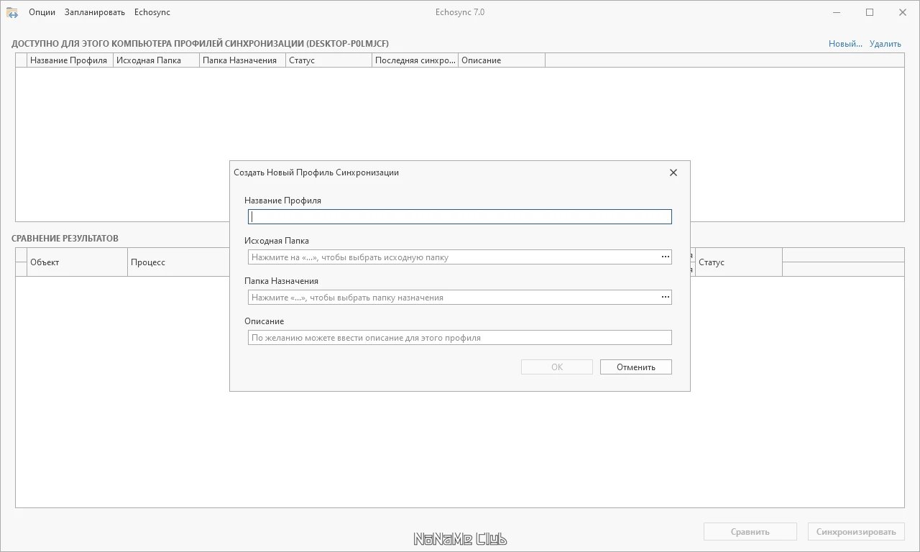
Task: Sort by Название Профиля column header
Action: point(69,60)
